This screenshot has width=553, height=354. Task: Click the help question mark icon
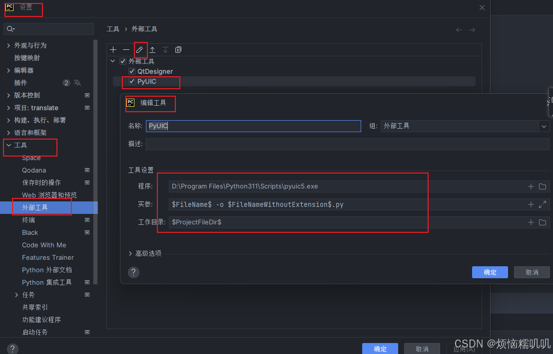tap(133, 272)
